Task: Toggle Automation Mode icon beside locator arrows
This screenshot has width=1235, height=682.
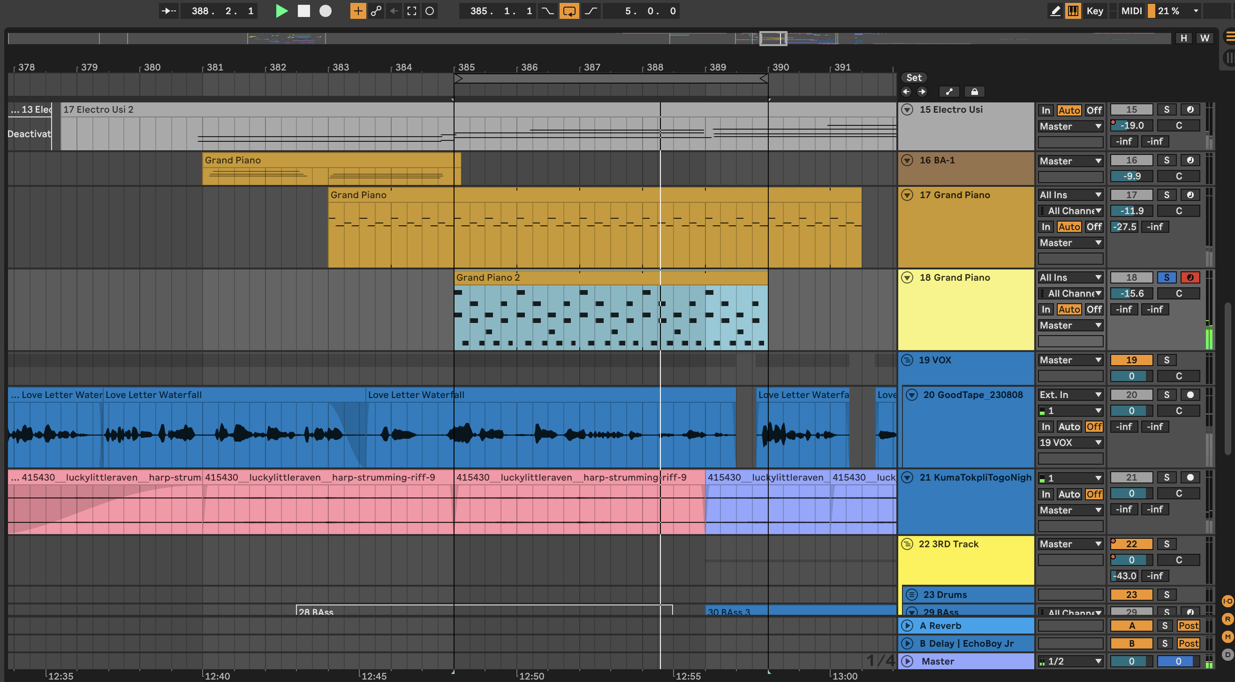Action: [x=949, y=91]
